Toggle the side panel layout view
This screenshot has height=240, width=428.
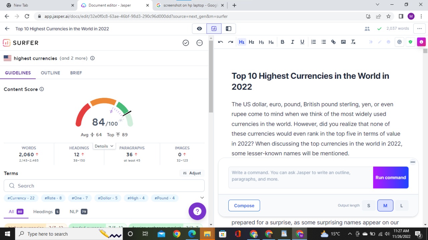tap(229, 29)
